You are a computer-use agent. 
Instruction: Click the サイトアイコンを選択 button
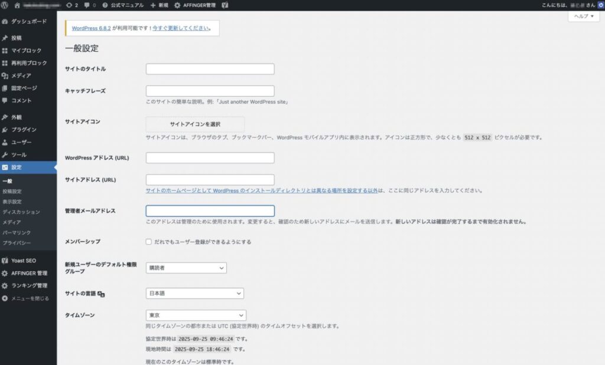point(195,124)
